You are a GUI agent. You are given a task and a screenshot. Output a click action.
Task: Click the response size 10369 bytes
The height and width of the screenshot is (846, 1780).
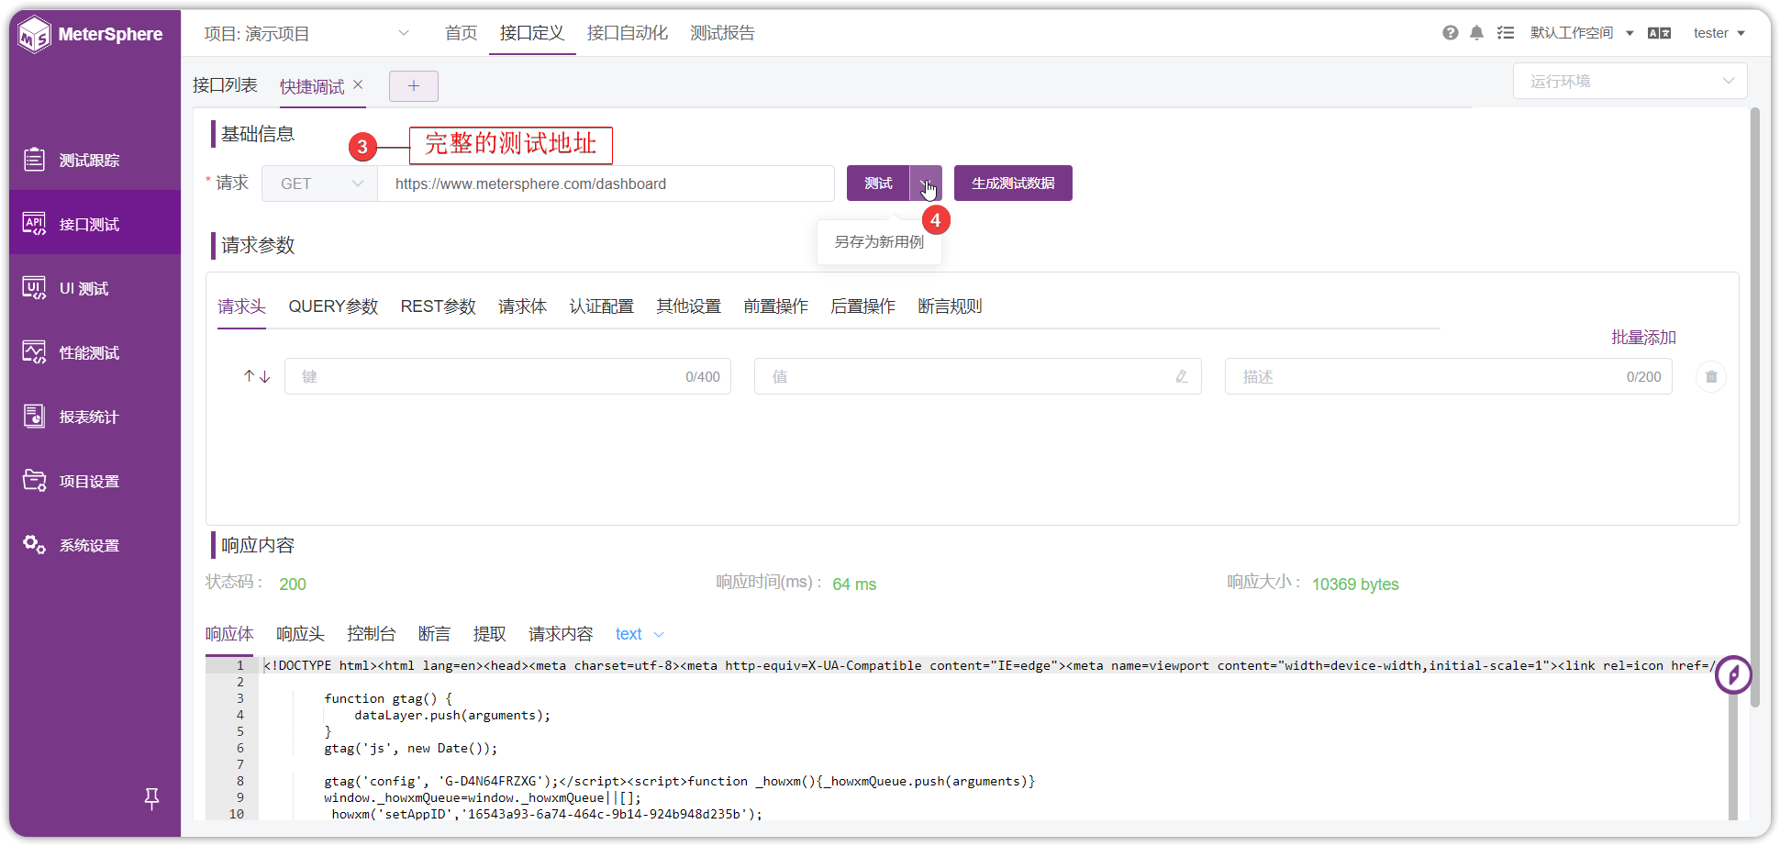pyautogui.click(x=1355, y=584)
